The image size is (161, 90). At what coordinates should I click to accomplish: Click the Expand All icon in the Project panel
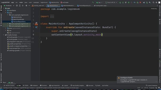[20, 5]
